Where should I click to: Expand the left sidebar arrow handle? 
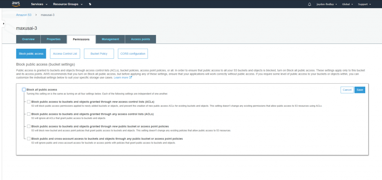pos(3,23)
